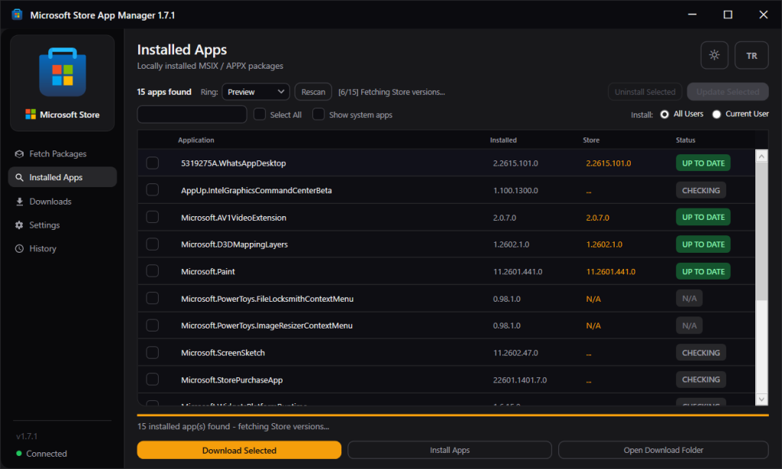782x469 pixels.
Task: Click UP TO DATE badge for WhatsAppDesktop
Action: pyautogui.click(x=703, y=163)
